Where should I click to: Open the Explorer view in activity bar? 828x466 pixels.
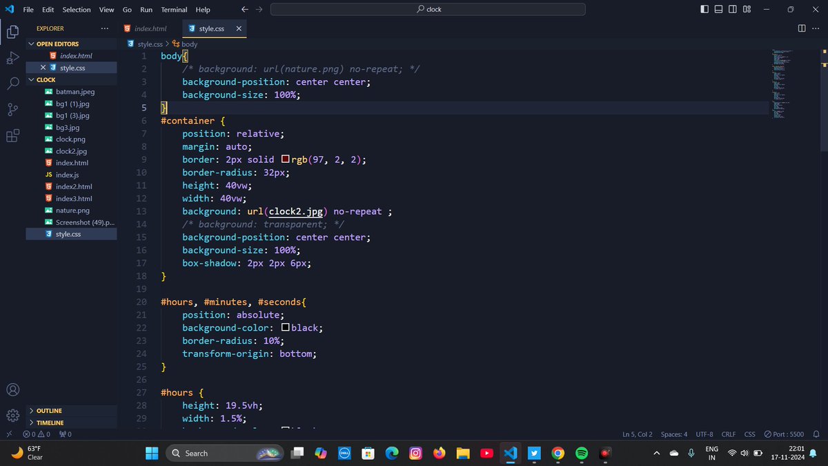(12, 32)
